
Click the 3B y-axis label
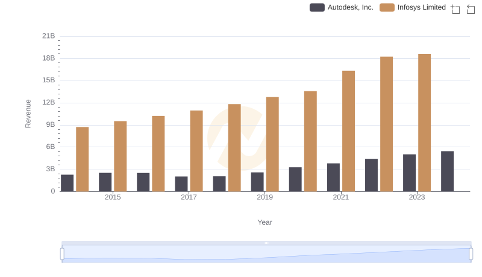point(51,169)
